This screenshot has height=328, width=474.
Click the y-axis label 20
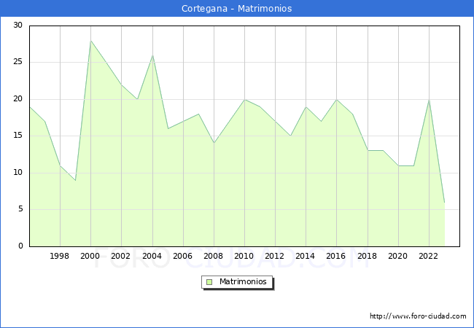click(18, 98)
